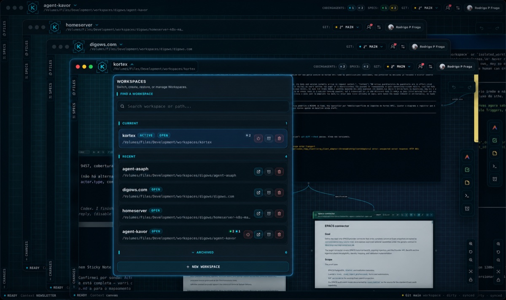Viewport: 506px width, 300px height.
Task: Click the NEW WORKSPACE button
Action: click(x=203, y=267)
